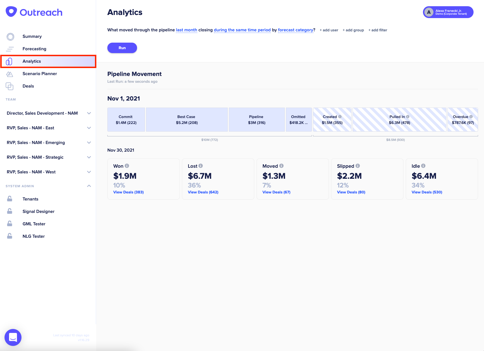
Task: Click '+ add group' link
Action: click(353, 30)
